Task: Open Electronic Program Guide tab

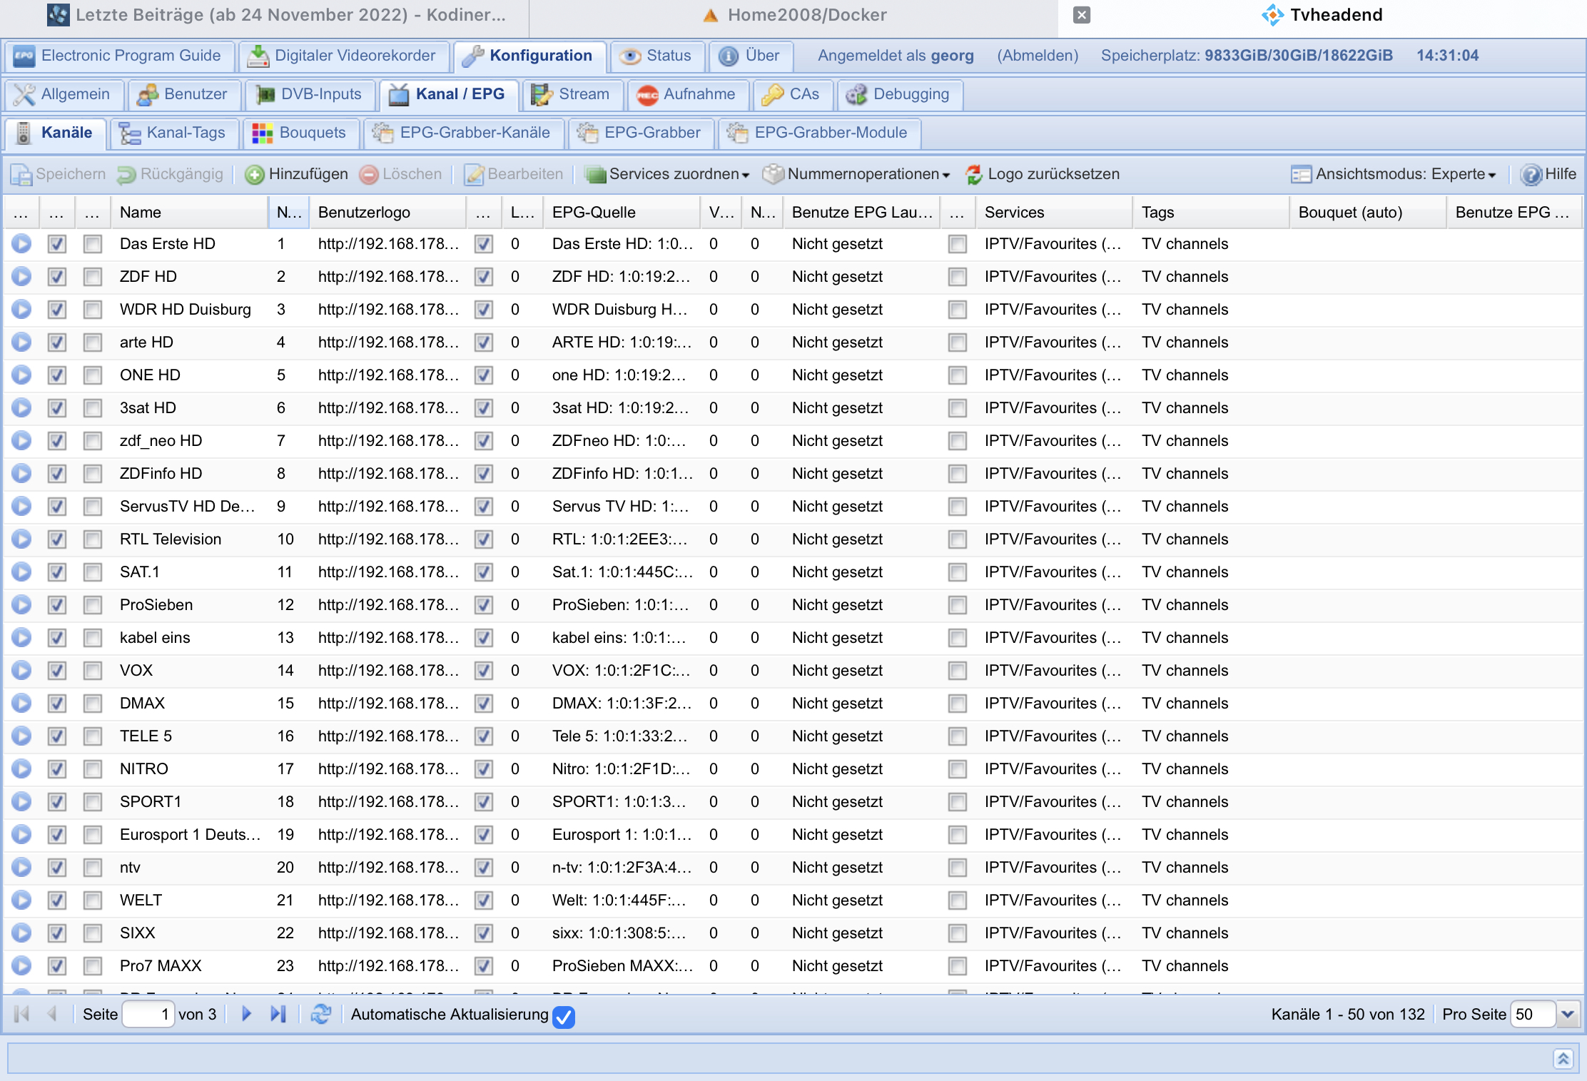Action: tap(119, 56)
